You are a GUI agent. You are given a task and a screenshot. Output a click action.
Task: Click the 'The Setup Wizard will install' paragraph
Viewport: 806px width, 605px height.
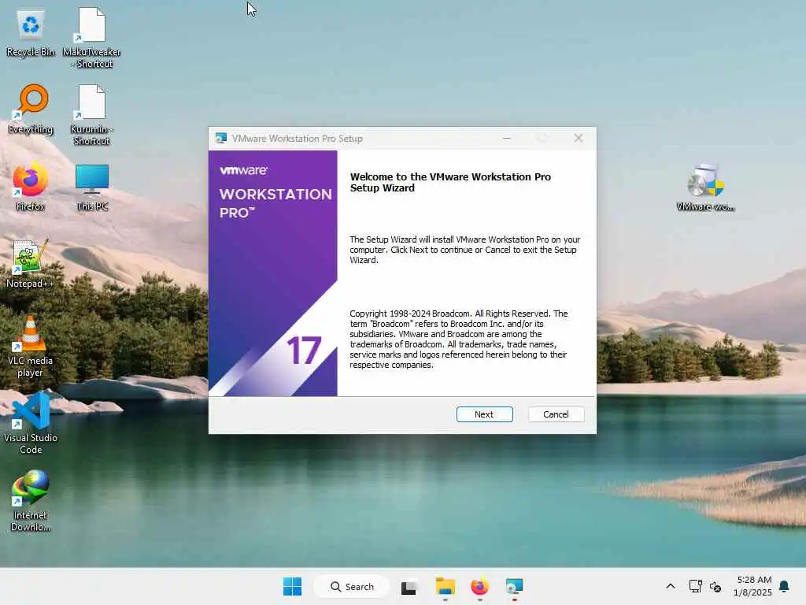464,250
